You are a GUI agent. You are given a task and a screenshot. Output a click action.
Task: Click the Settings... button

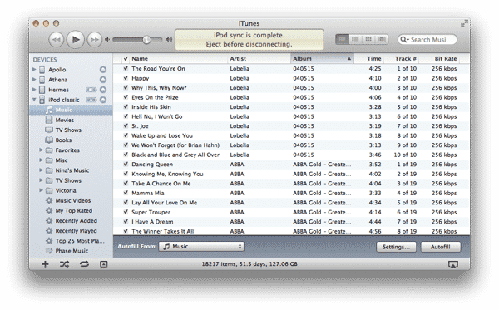pos(396,247)
